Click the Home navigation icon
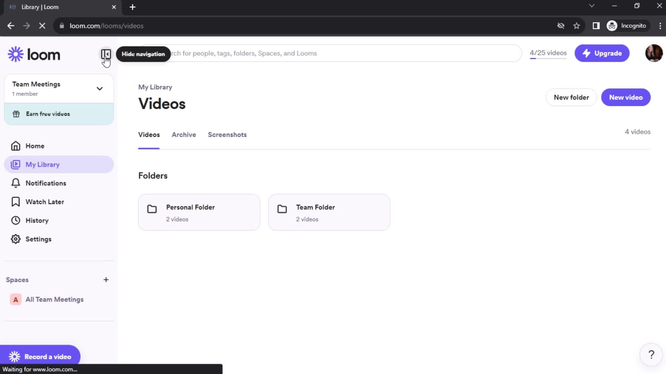The image size is (666, 374). click(16, 145)
